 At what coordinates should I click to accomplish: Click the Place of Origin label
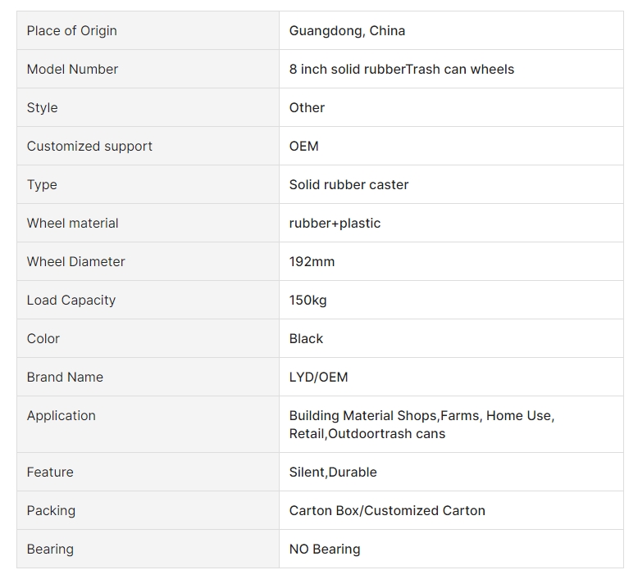[71, 31]
